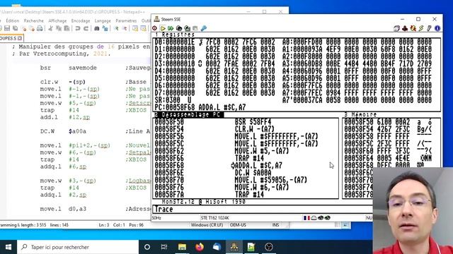Close the GROUPES.S tab in Notepad++
This screenshot has height=254, width=453.
(20, 38)
